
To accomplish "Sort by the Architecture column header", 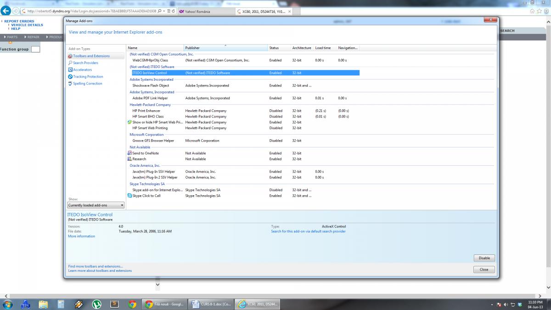I will click(302, 48).
